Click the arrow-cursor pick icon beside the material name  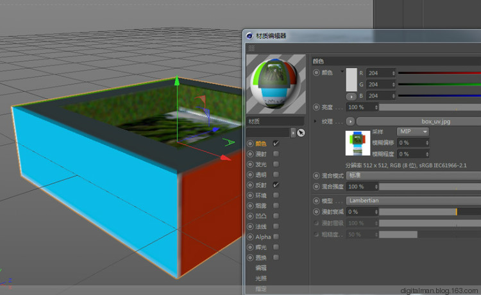(301, 133)
